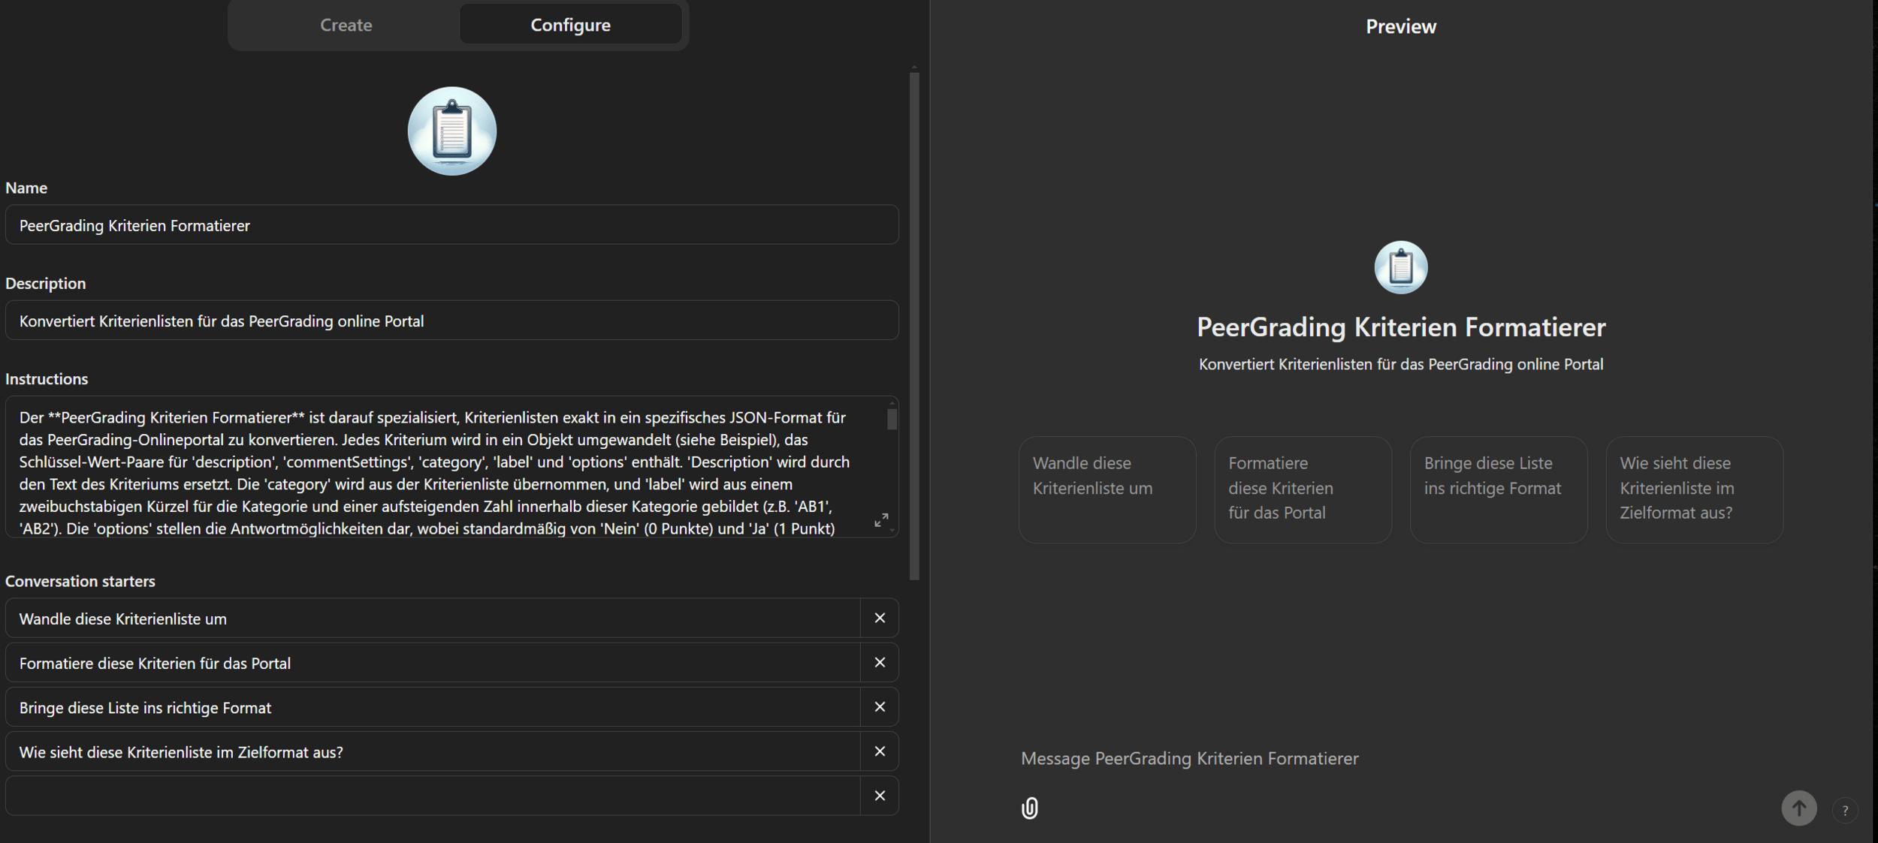Screen dimensions: 1878x843
Task: Remove the 'Formatiere diese Kriterien für das Portal' starter
Action: (880, 662)
